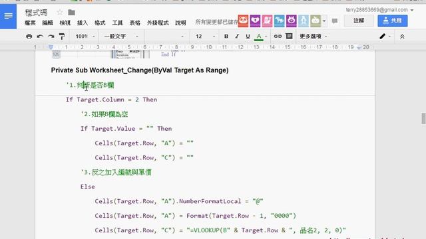
Task: Click the magenta cat-face collaborator avatar
Action: [292, 21]
